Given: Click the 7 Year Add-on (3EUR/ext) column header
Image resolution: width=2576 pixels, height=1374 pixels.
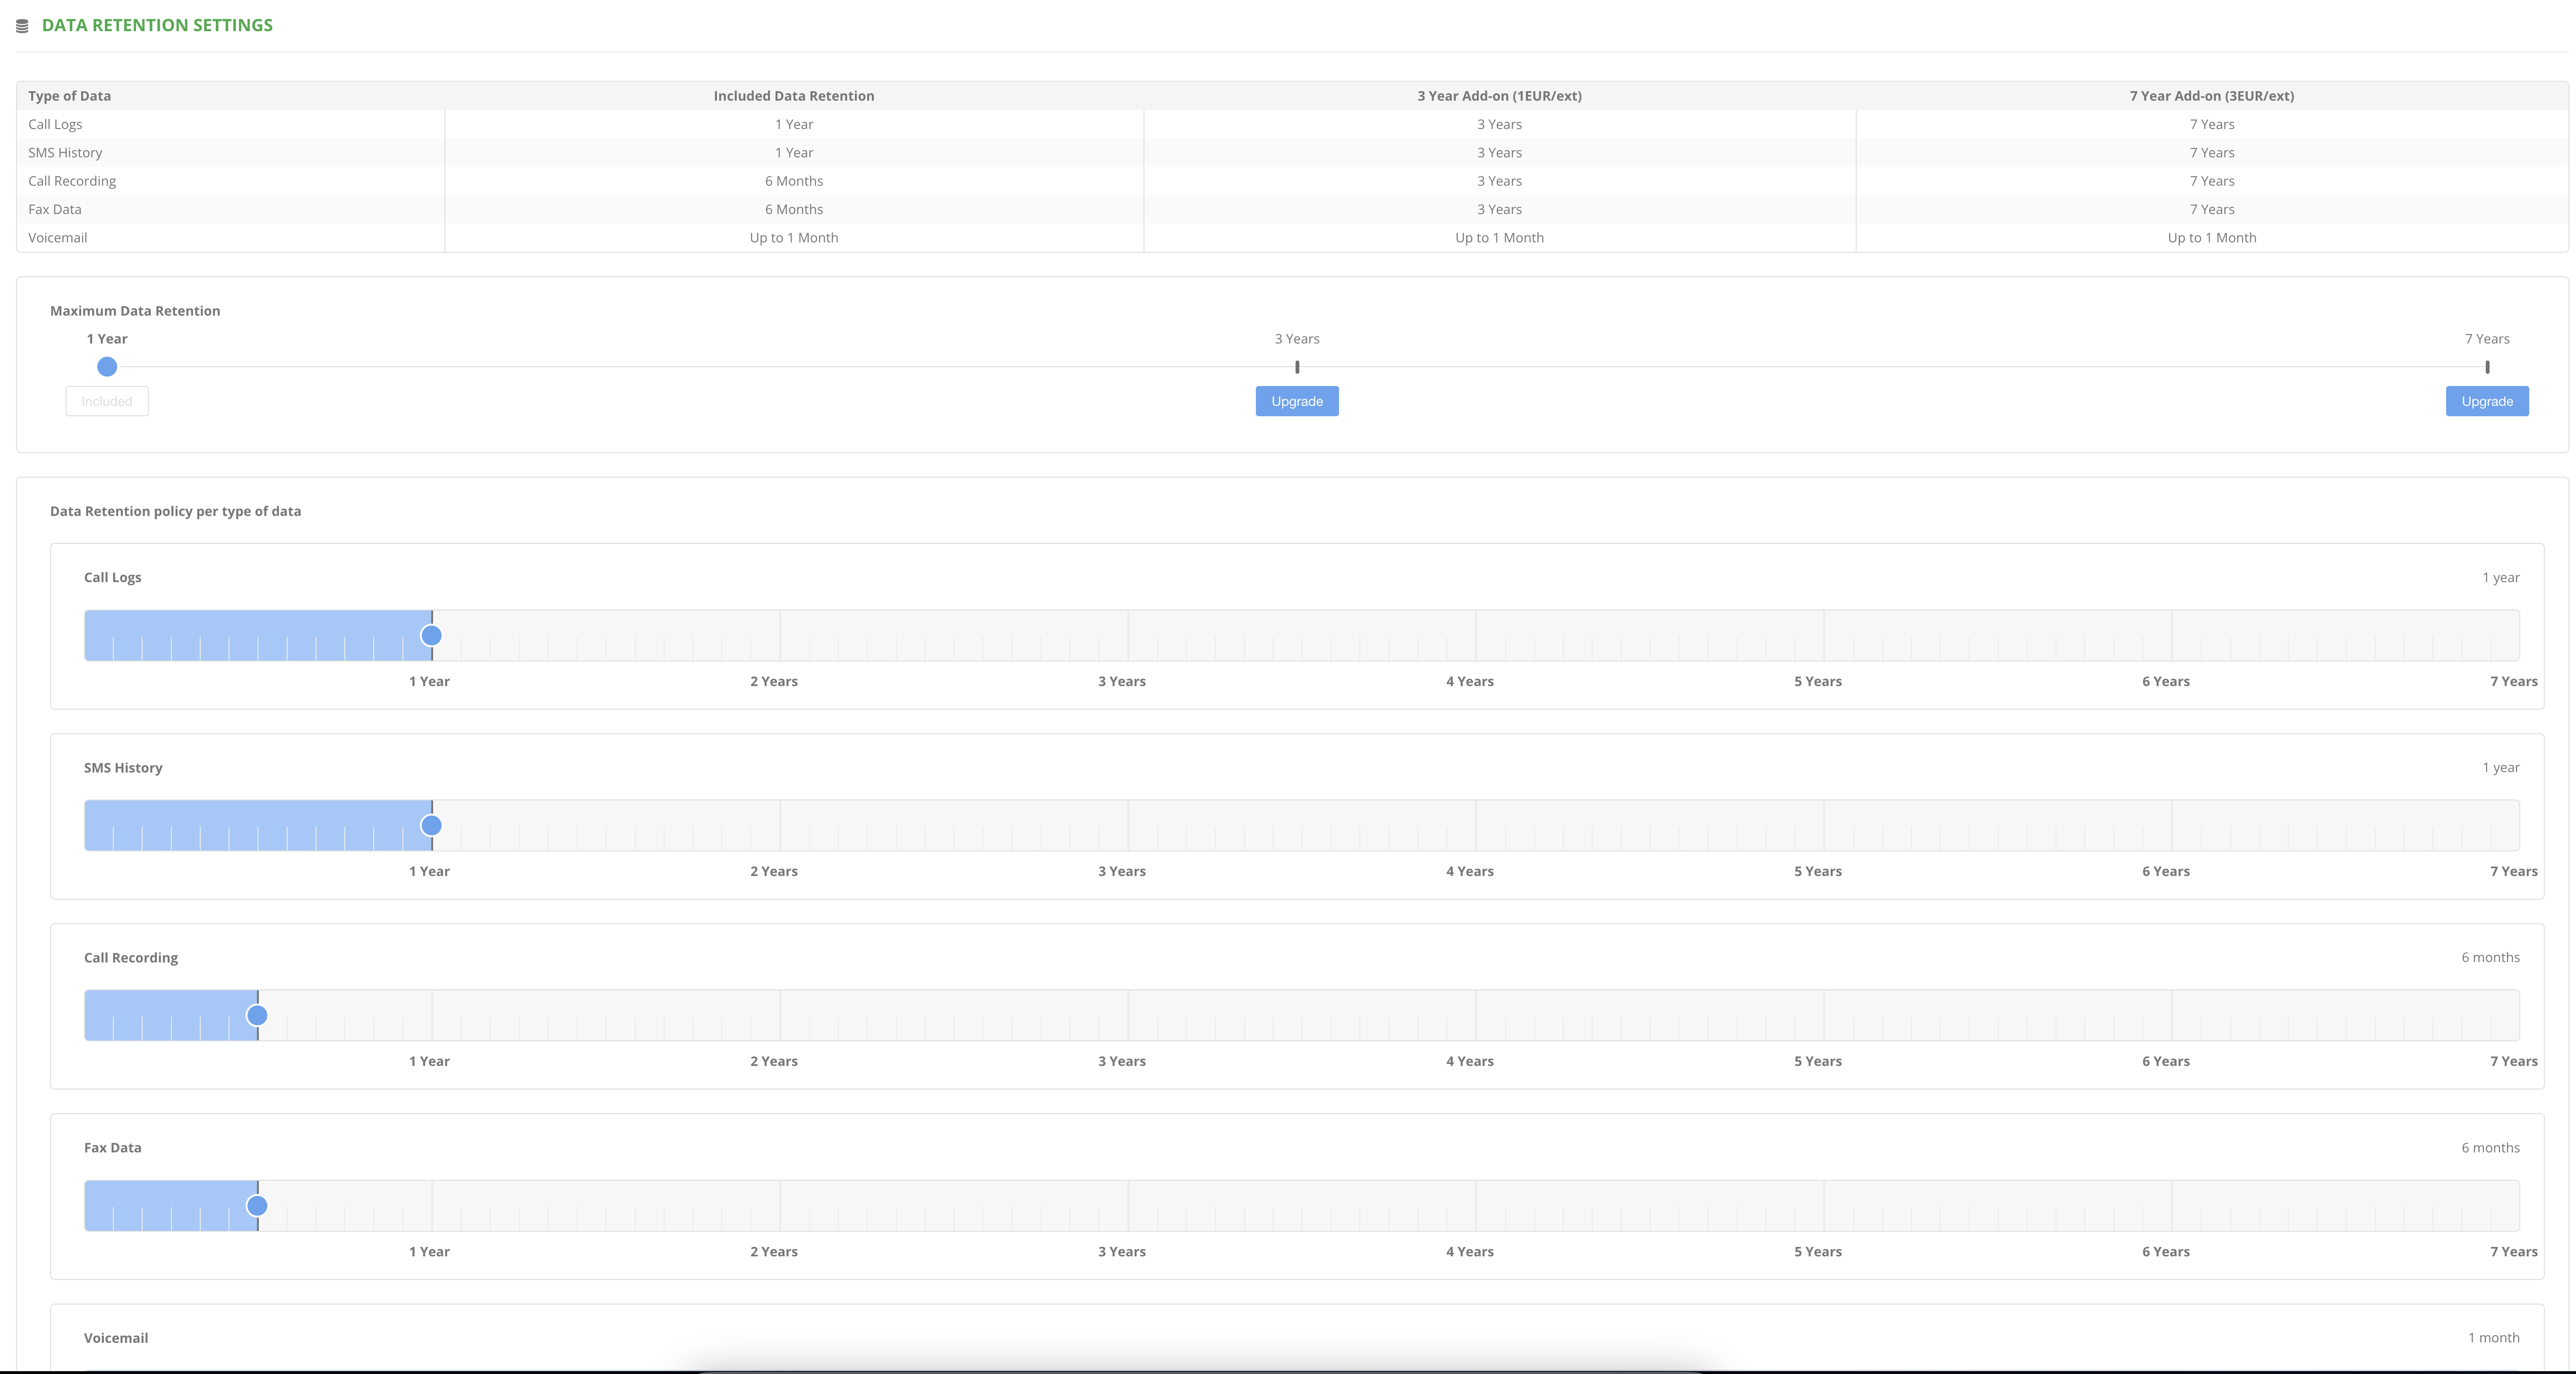Looking at the screenshot, I should (2212, 96).
